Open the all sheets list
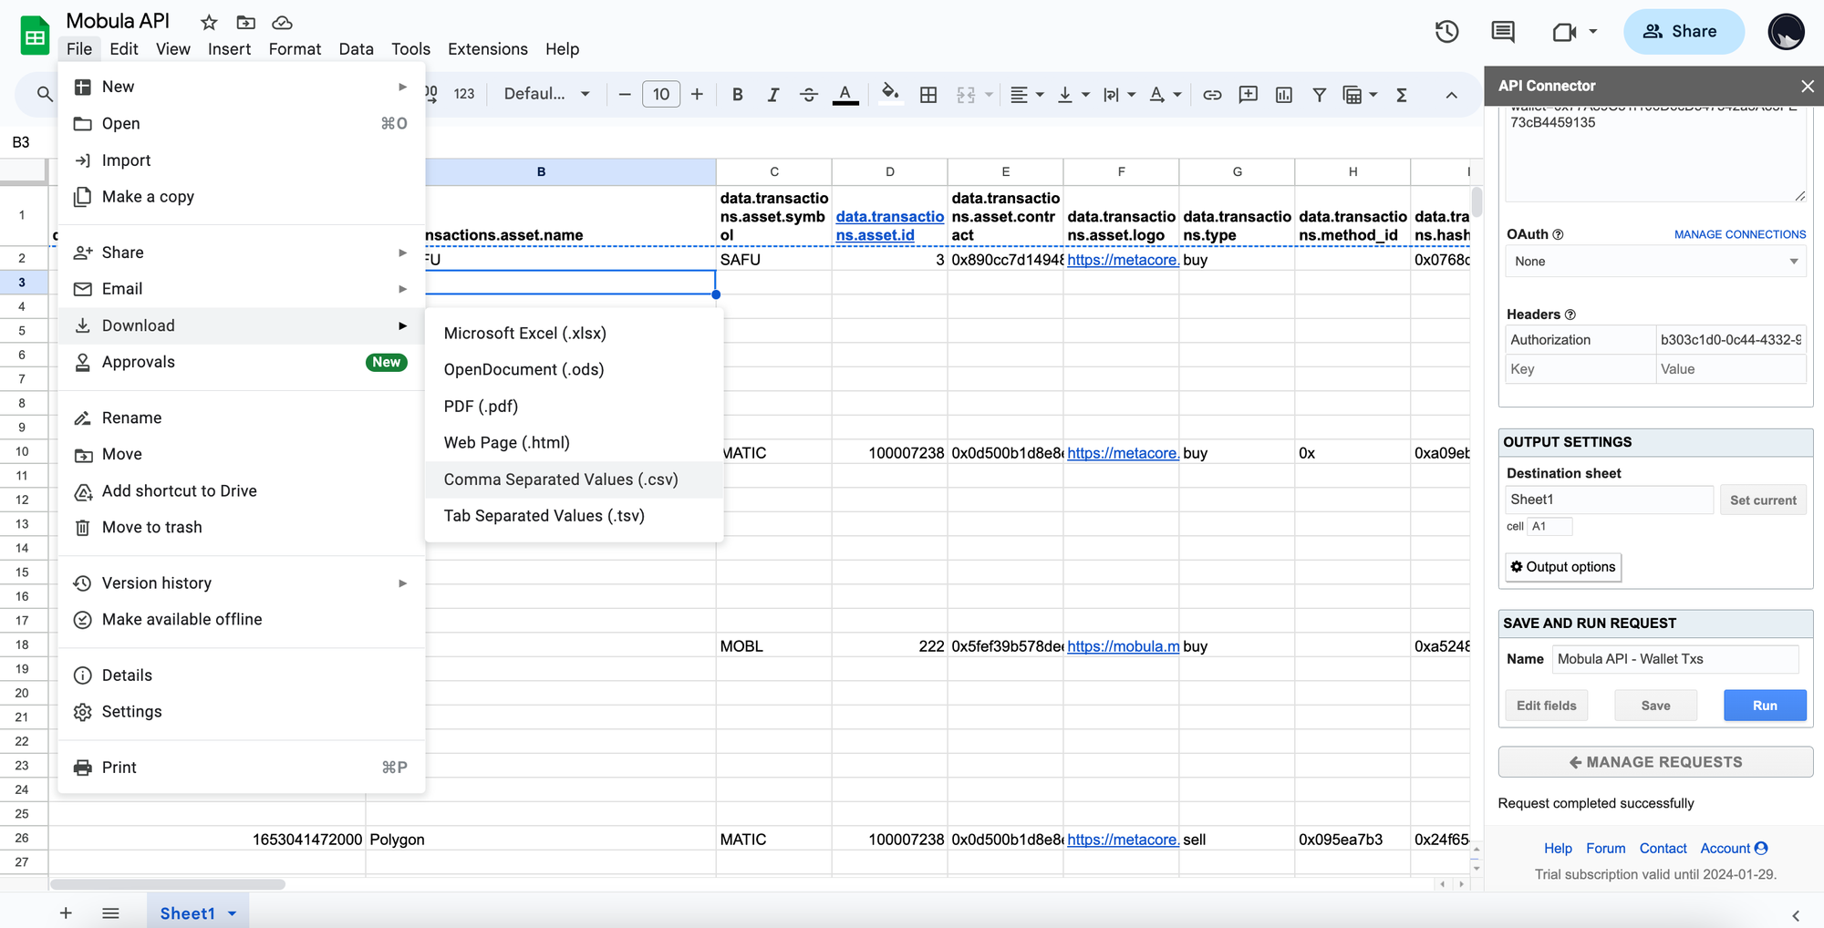1824x928 pixels. 110,913
